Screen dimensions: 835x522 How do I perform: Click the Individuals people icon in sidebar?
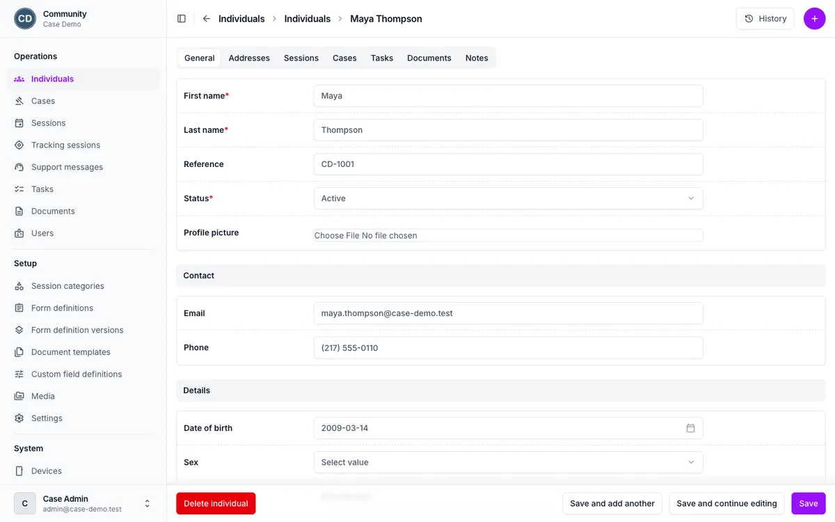pyautogui.click(x=19, y=79)
